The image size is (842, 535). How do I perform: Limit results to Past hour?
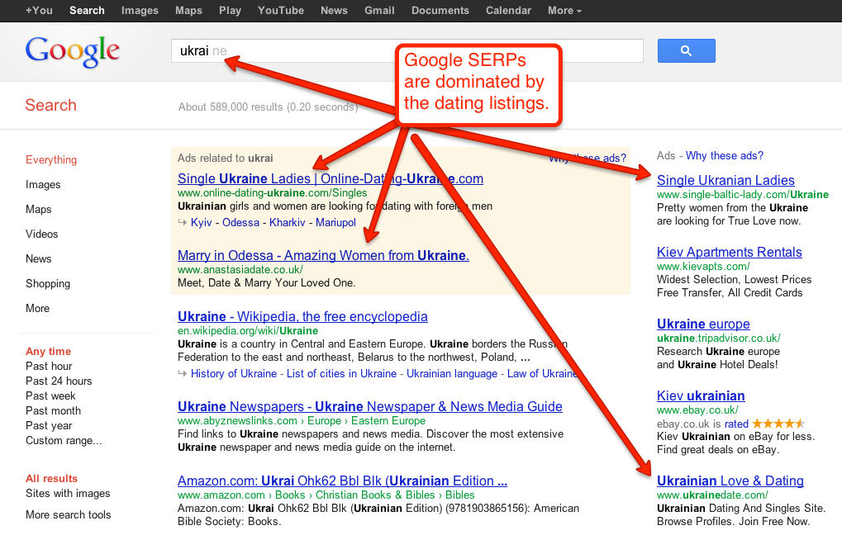[x=49, y=366]
